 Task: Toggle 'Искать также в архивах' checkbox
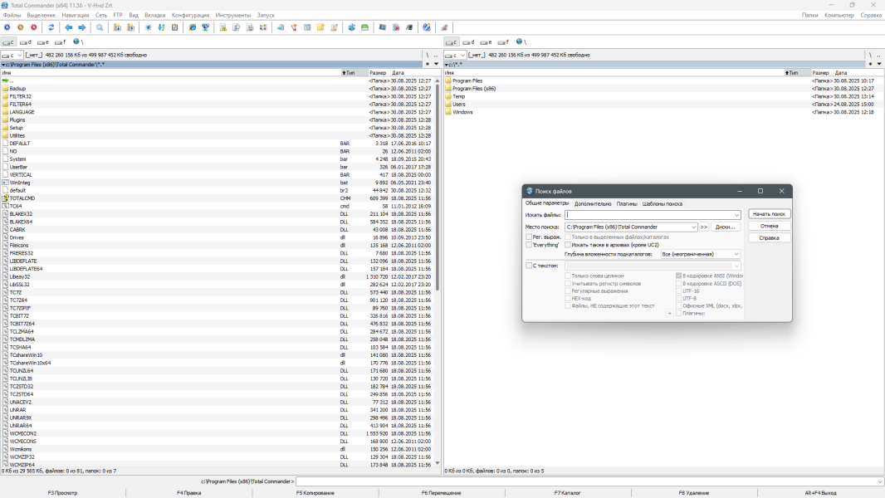tap(568, 245)
